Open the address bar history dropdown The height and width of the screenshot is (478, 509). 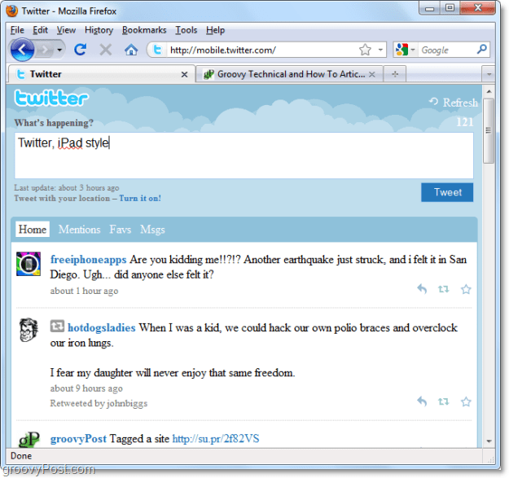point(380,50)
